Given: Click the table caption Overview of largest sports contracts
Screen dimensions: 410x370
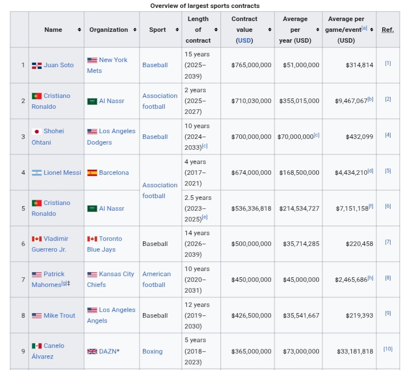Looking at the screenshot, I should [x=205, y=6].
